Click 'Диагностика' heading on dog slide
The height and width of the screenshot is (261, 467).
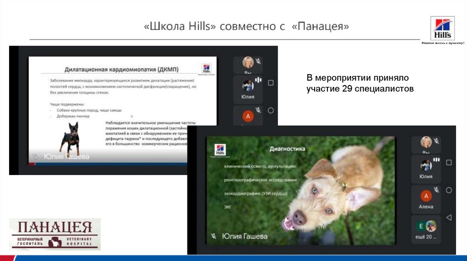[287, 149]
